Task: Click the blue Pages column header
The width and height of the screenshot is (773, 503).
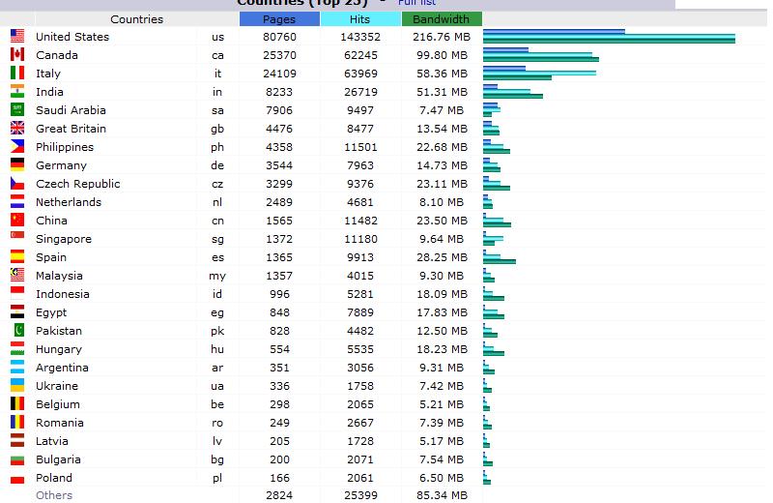Action: pos(279,19)
